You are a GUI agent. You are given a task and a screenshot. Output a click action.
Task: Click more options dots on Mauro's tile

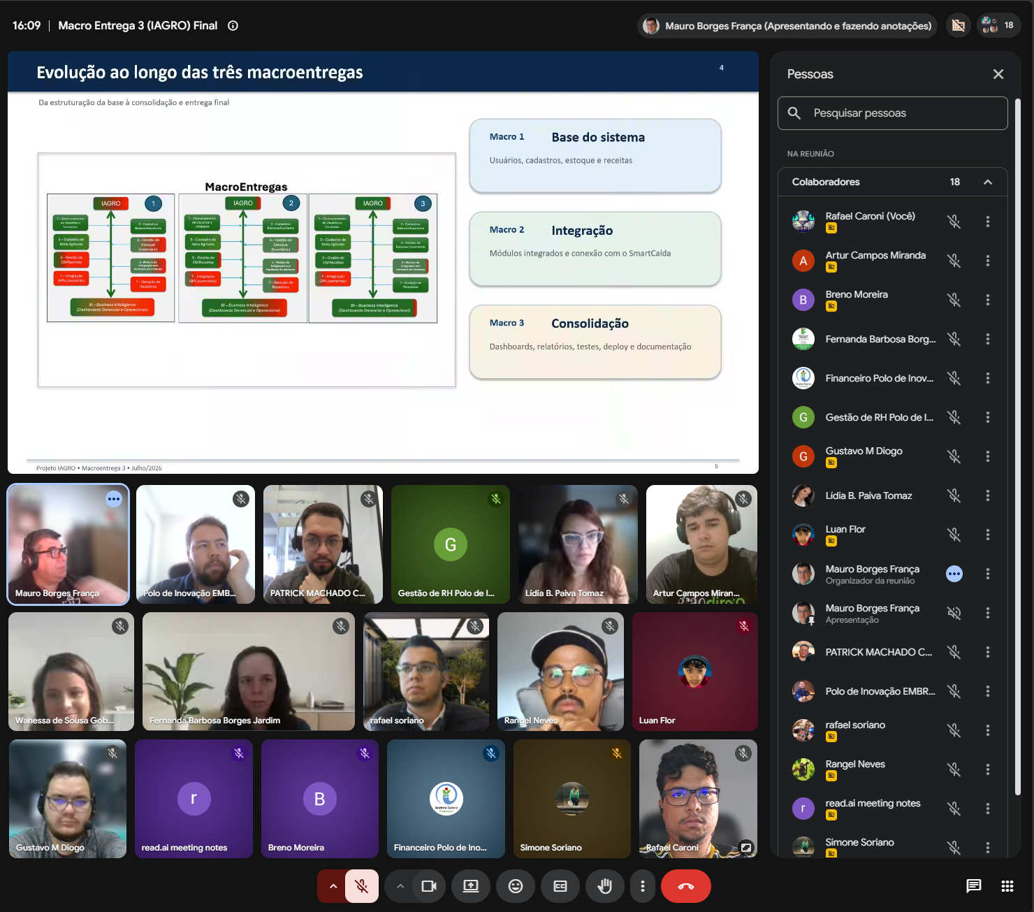(114, 499)
